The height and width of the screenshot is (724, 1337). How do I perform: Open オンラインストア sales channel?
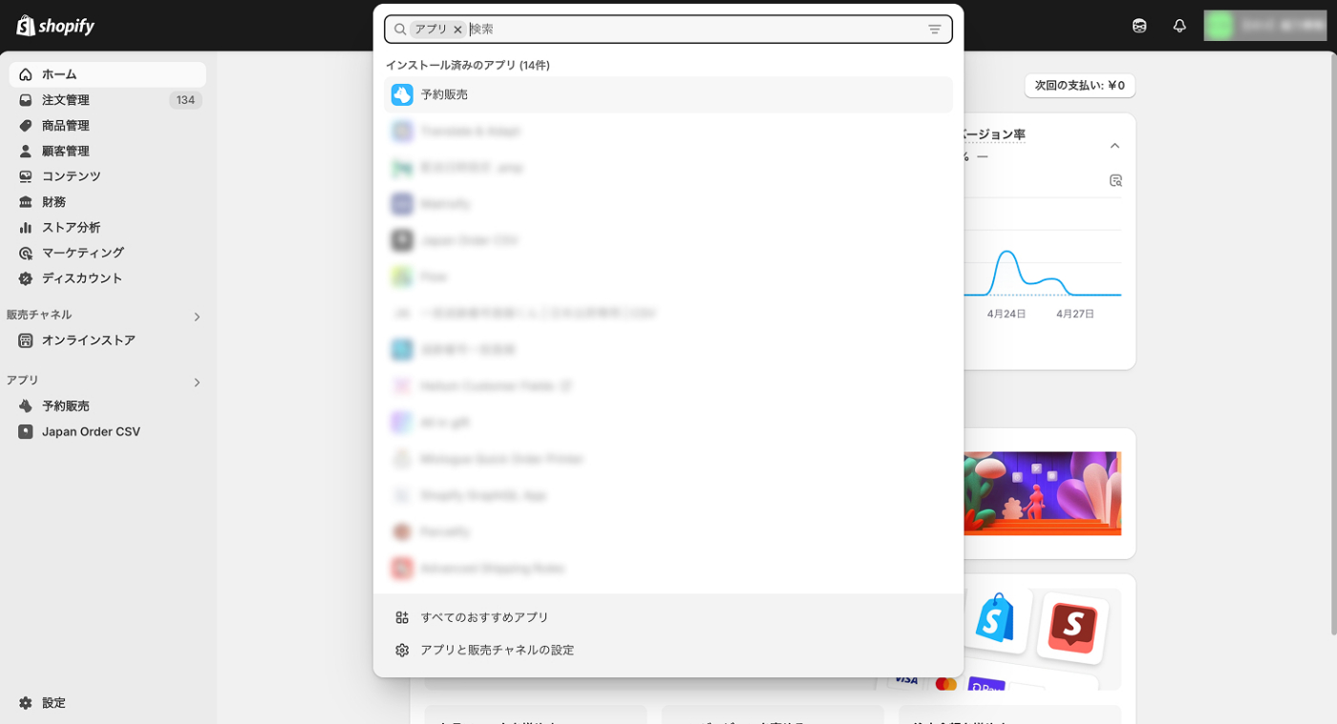tap(108, 341)
